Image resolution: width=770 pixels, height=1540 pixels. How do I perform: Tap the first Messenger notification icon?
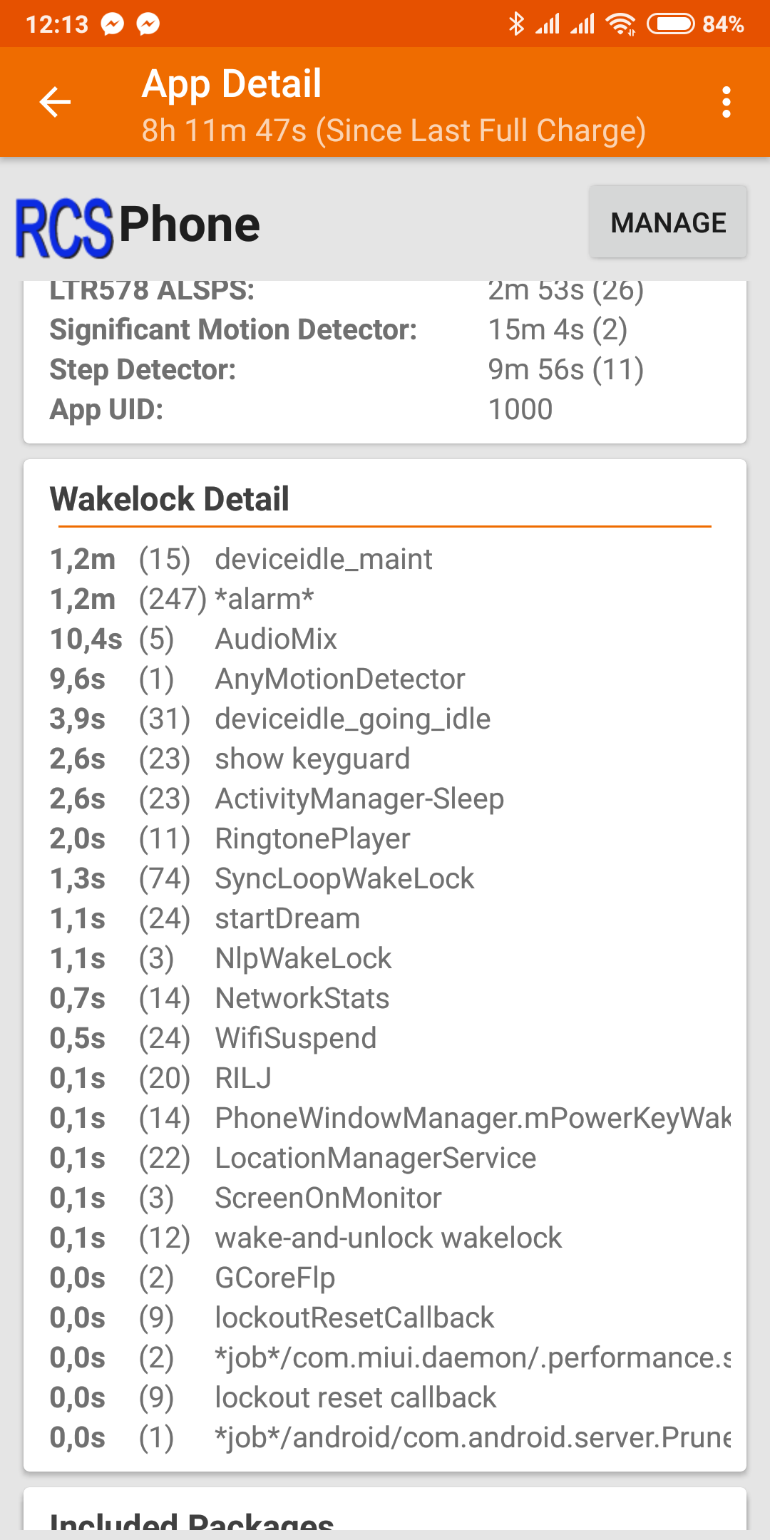[113, 24]
